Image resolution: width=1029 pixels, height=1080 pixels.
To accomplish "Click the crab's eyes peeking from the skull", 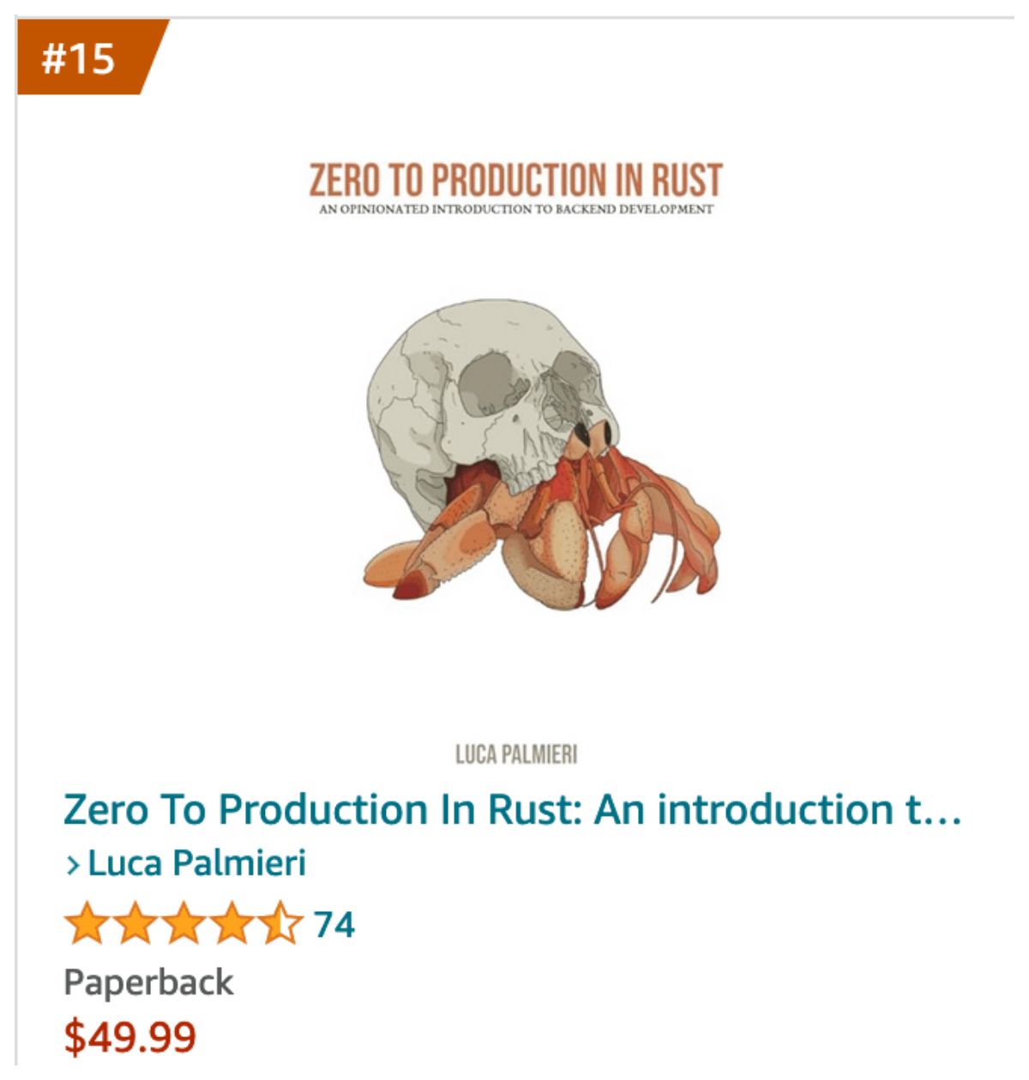I will 592,435.
